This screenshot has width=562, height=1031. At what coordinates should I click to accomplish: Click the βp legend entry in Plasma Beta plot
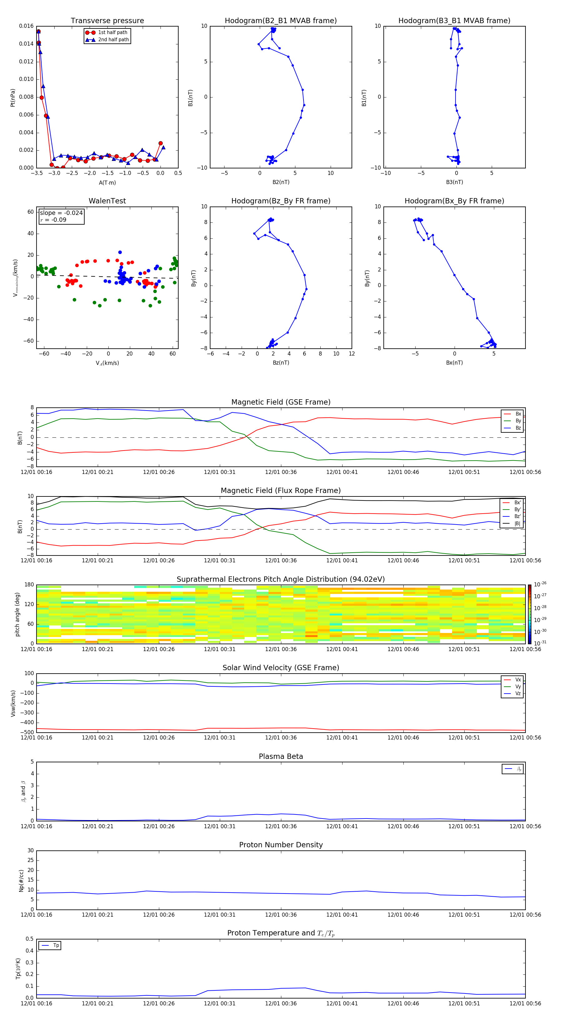tap(513, 769)
